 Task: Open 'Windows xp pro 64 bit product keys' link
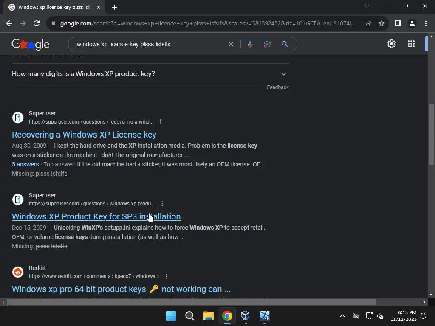[x=121, y=289]
